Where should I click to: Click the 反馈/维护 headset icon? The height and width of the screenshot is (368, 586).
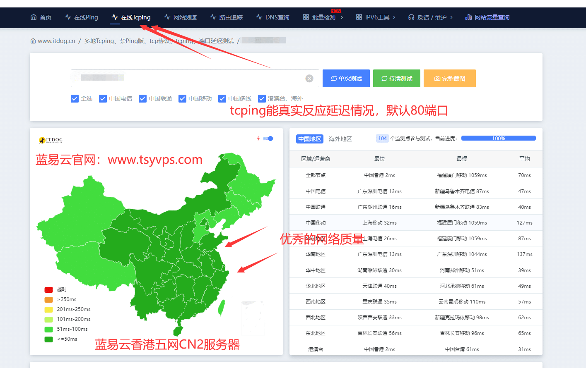[x=411, y=17]
